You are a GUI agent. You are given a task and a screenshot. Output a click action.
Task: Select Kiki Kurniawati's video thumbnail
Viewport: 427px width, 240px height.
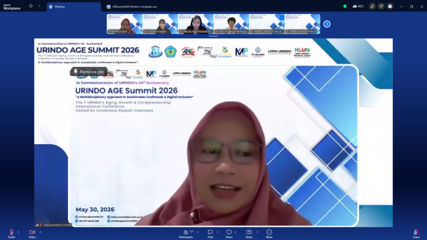pos(160,24)
